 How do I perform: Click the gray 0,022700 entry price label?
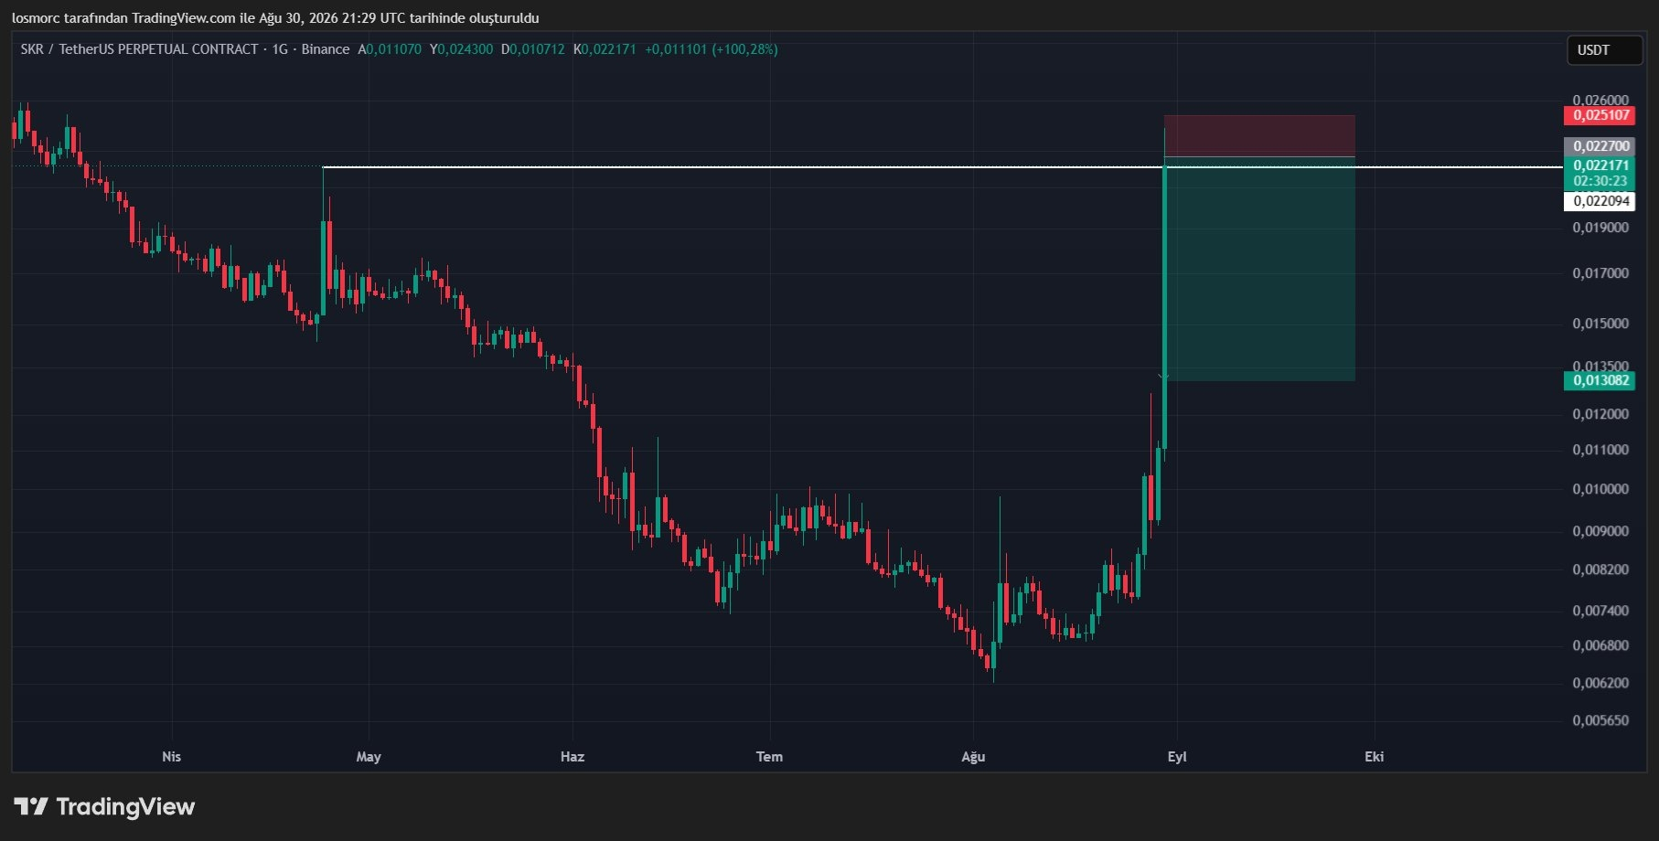click(x=1600, y=146)
